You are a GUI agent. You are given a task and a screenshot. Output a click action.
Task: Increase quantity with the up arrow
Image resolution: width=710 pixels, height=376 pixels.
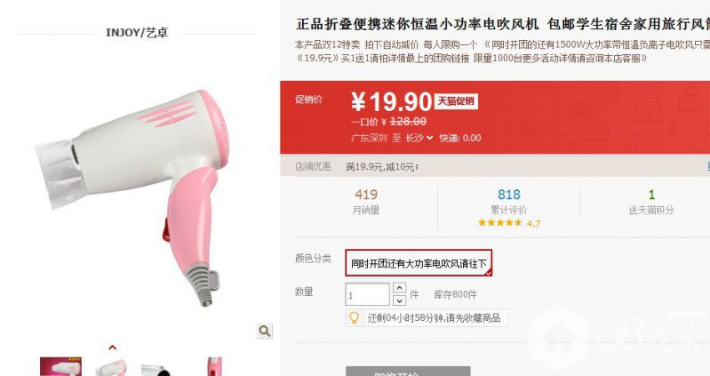pos(399,288)
